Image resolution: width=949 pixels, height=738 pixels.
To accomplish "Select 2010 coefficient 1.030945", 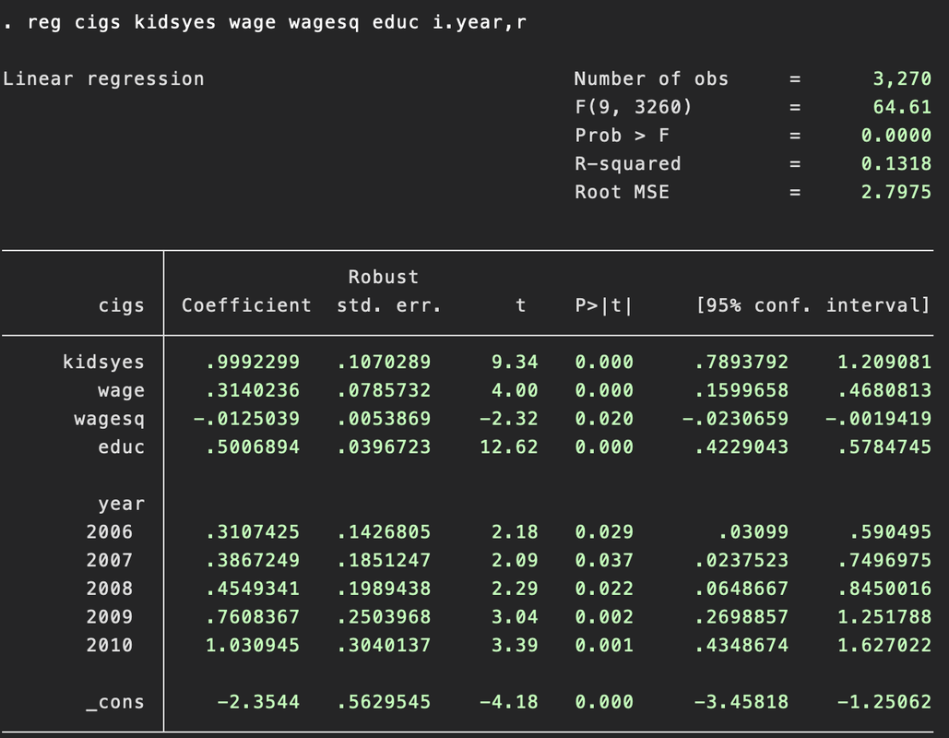I will pyautogui.click(x=253, y=646).
